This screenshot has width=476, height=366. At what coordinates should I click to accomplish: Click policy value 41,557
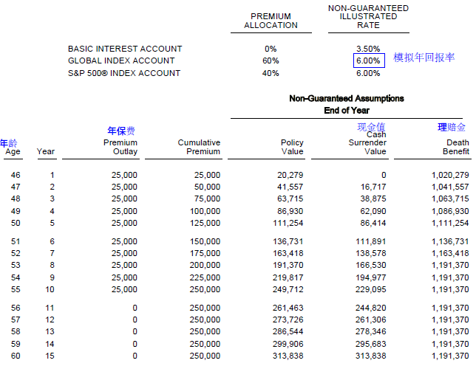click(290, 187)
